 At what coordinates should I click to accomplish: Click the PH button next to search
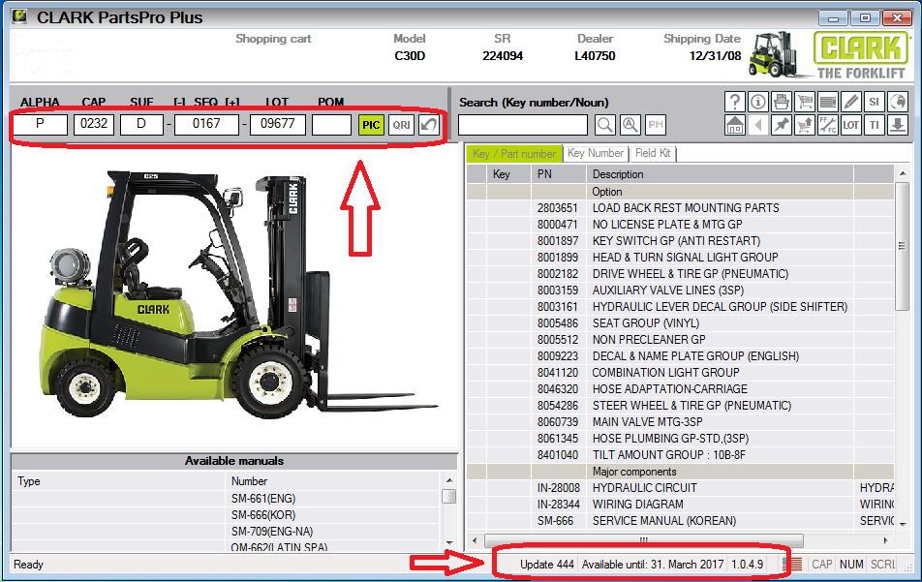click(655, 125)
